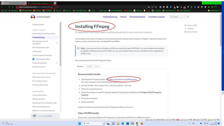224x126 pixels.
Task: Show hidden system tray icons chevron
Action: pyautogui.click(x=190, y=123)
